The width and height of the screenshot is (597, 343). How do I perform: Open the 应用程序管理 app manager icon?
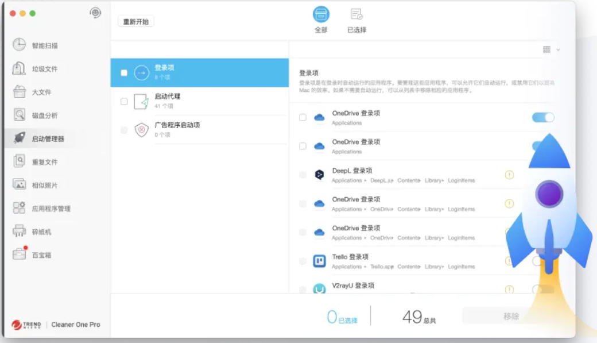(19, 208)
